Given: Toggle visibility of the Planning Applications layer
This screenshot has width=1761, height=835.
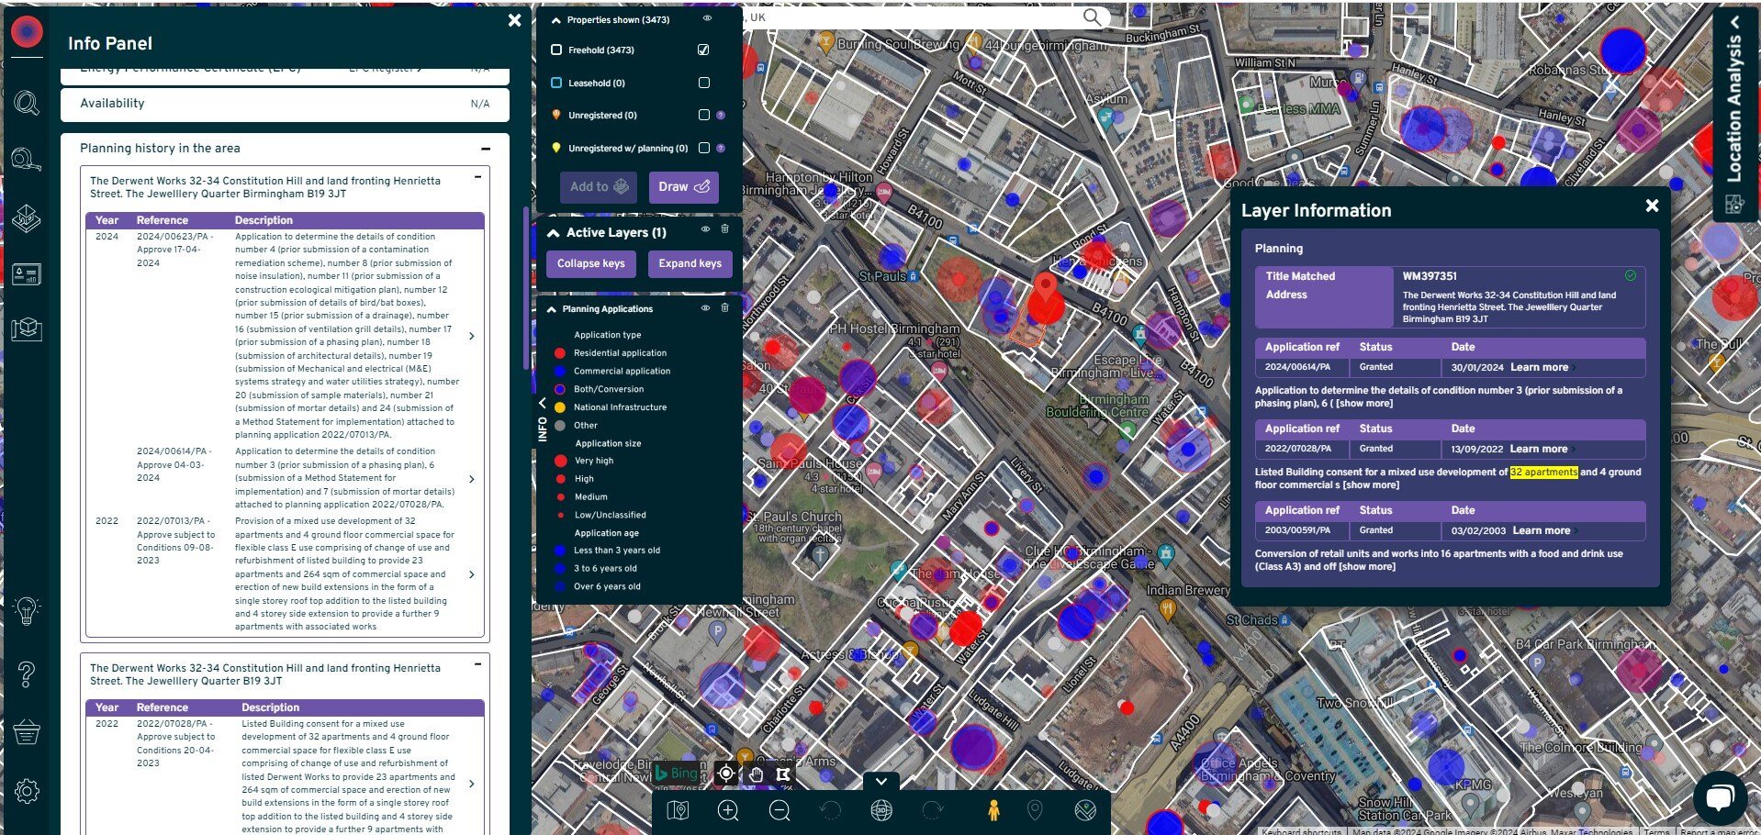Looking at the screenshot, I should click(705, 308).
